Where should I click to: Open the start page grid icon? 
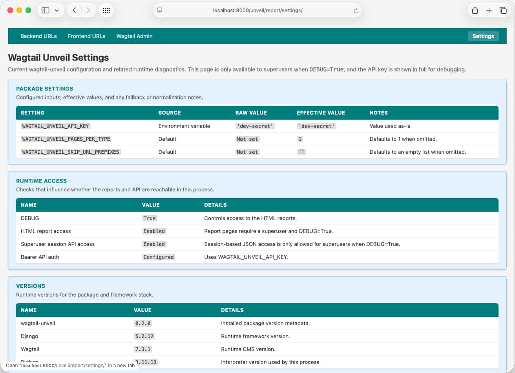(x=106, y=11)
